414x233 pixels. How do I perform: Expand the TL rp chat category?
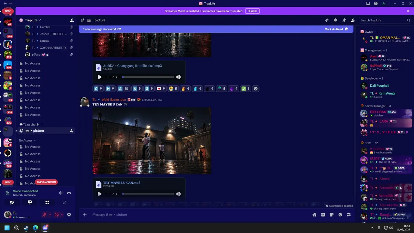(31, 125)
